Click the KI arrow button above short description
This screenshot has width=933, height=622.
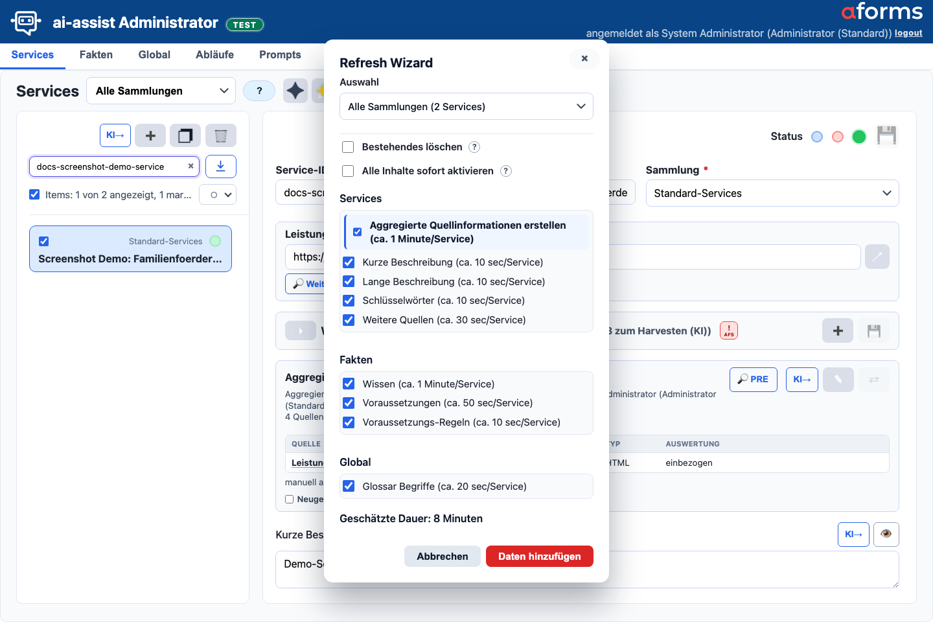click(853, 534)
